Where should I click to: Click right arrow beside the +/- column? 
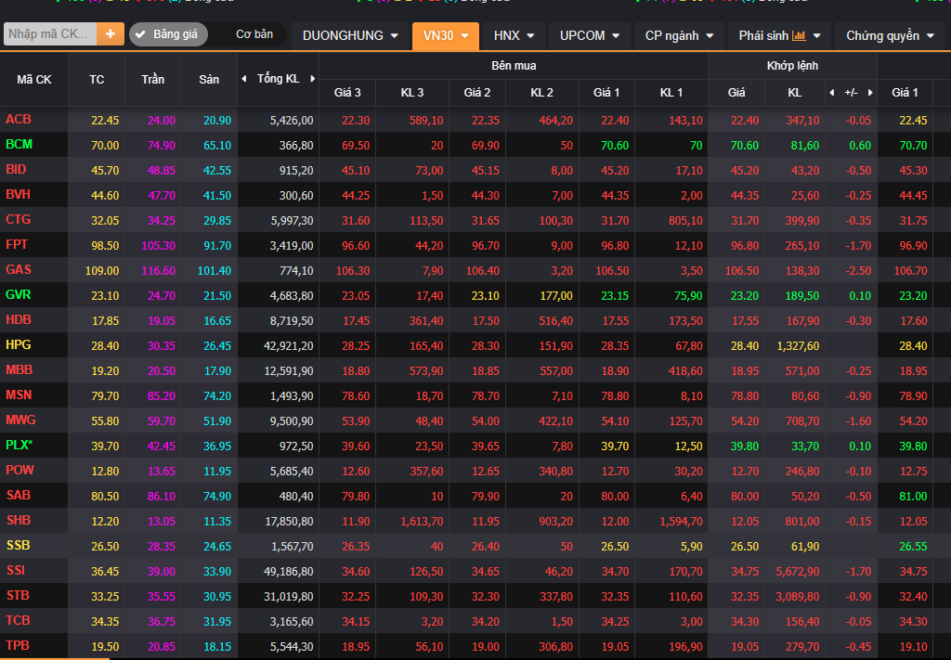[x=869, y=93]
